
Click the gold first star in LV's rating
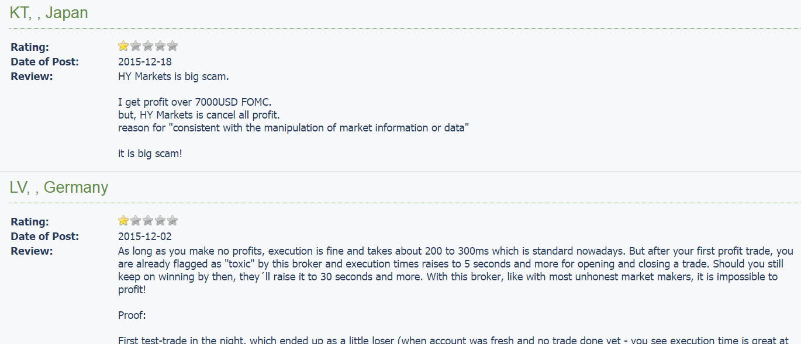pyautogui.click(x=123, y=221)
